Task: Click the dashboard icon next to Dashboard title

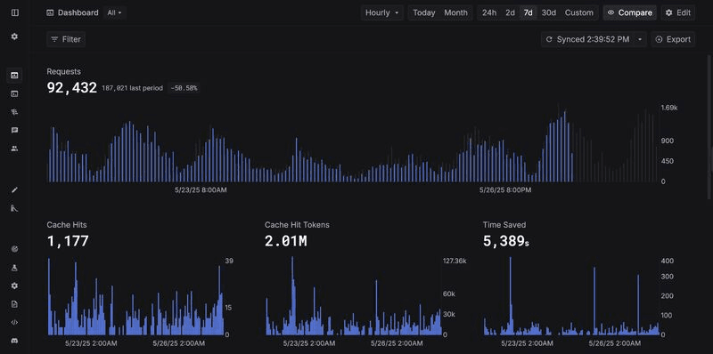Action: pos(50,12)
